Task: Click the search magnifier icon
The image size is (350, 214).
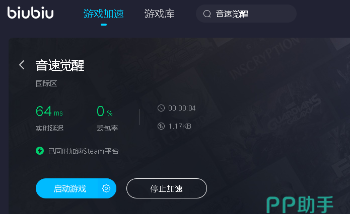Action: pyautogui.click(x=207, y=14)
